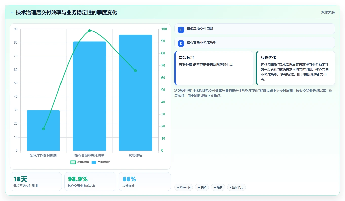Click the line data point over 需求平均交付周期
Screen dimensions: 345x201
coord(43,129)
